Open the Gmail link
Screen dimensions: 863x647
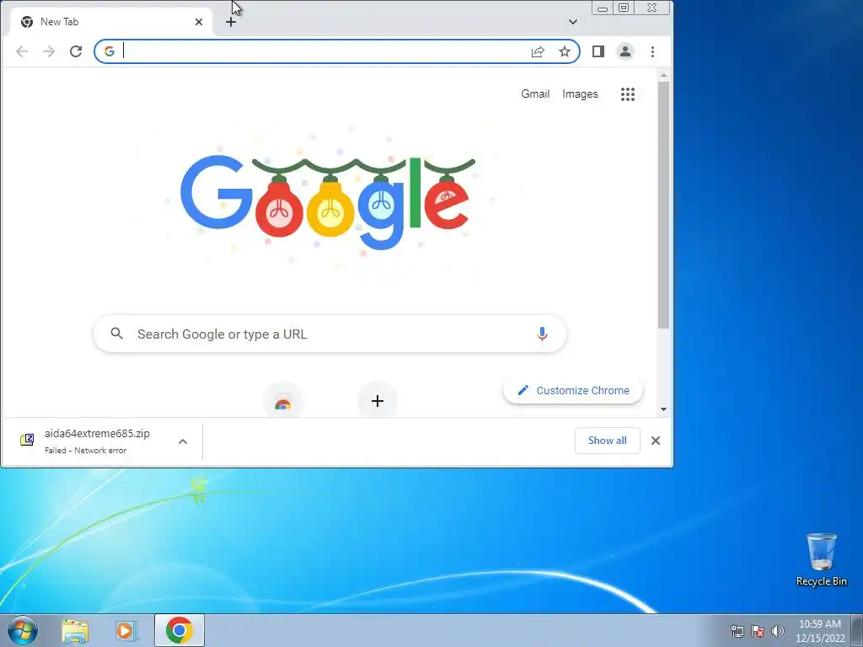[x=535, y=94]
